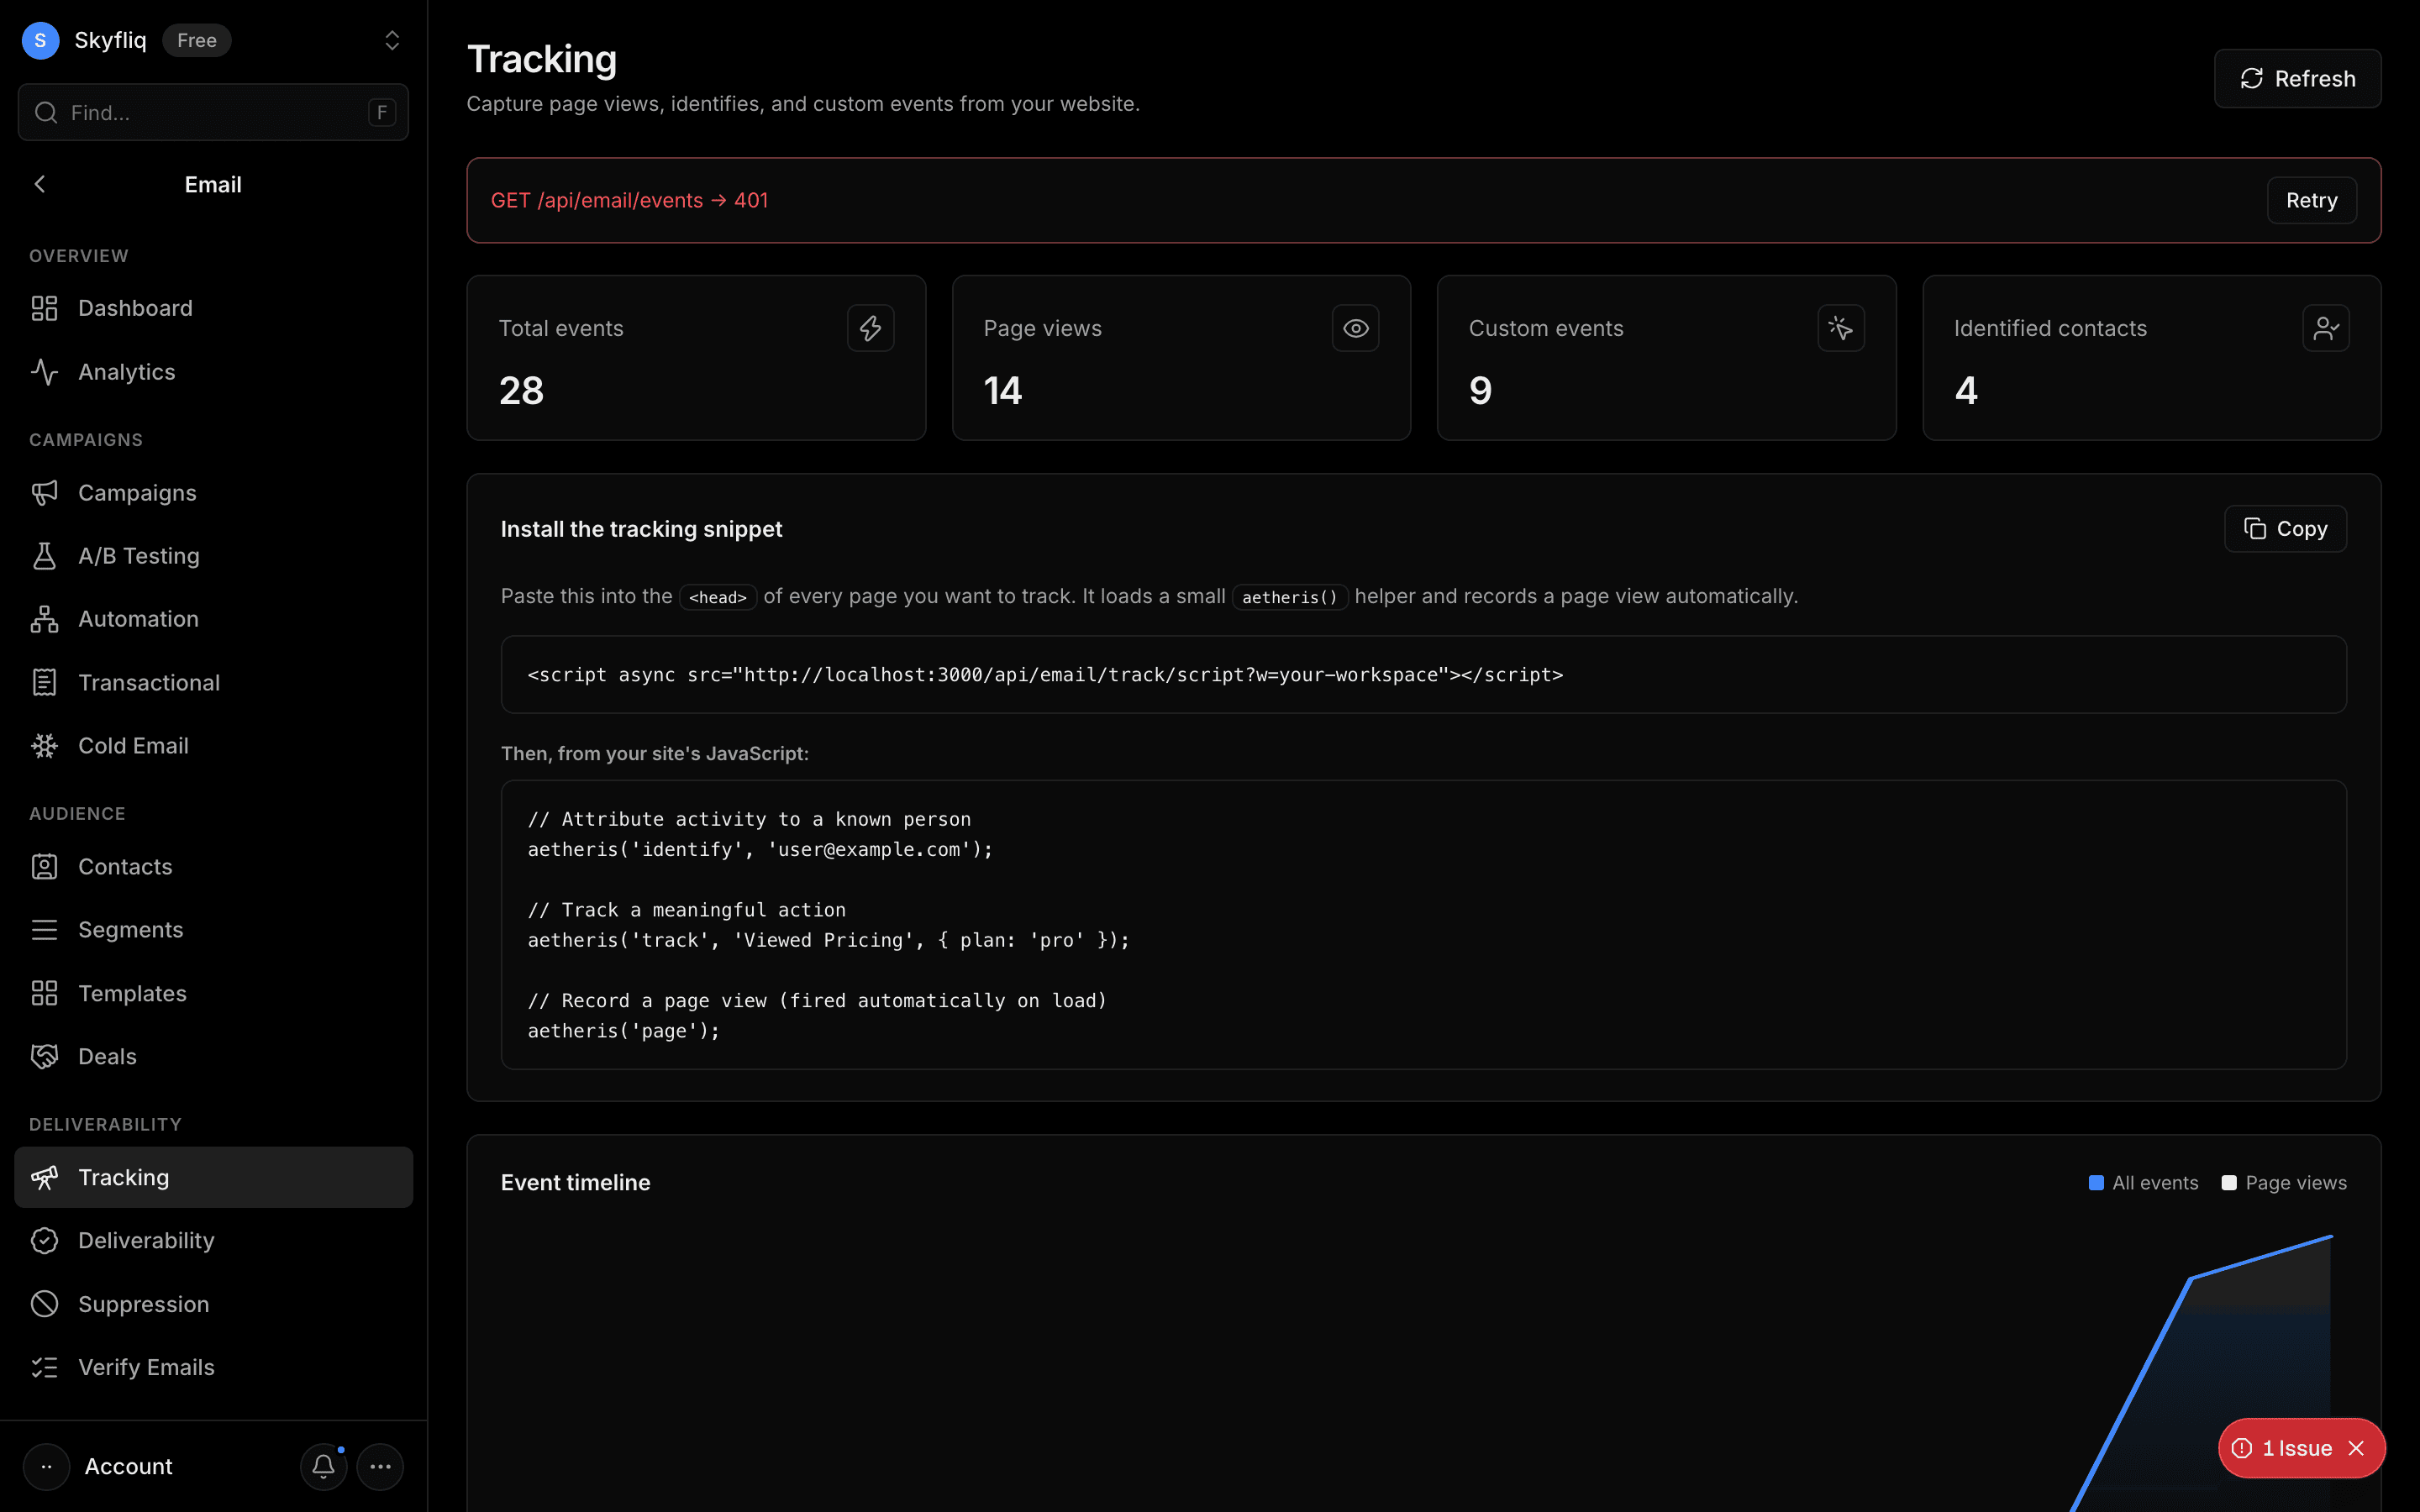Click the Custom events cursor icon
2420x1512 pixels.
[x=1840, y=328]
